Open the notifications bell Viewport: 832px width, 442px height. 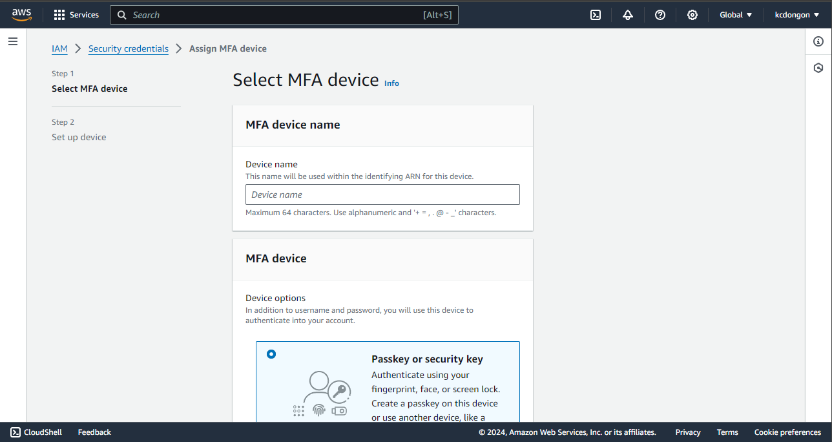(628, 15)
